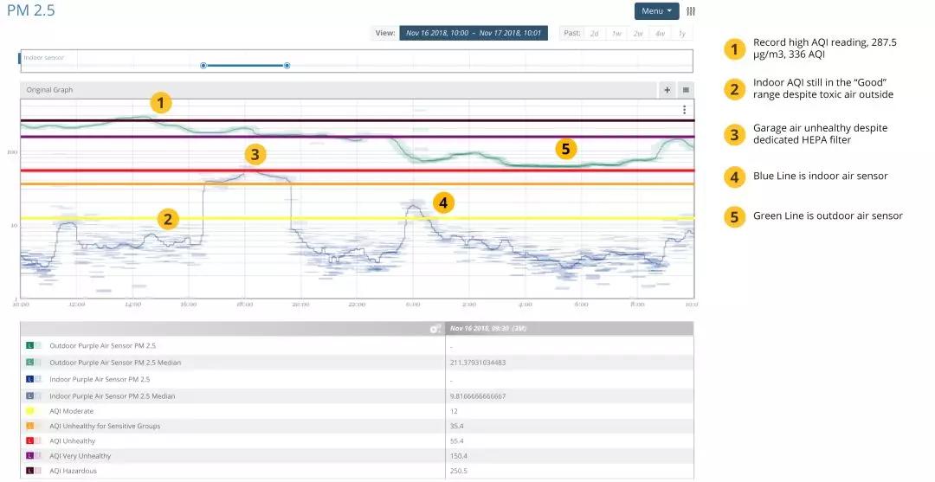Select the Indoor Purple Air Sensor PM 2.5 row label
This screenshot has height=482, width=935.
(x=100, y=379)
